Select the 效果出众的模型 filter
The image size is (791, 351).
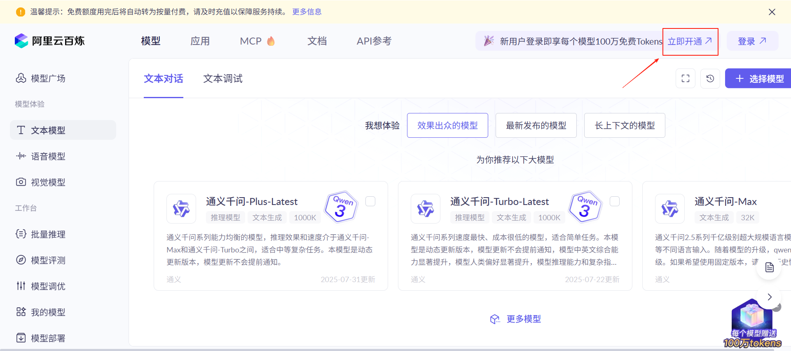point(447,125)
